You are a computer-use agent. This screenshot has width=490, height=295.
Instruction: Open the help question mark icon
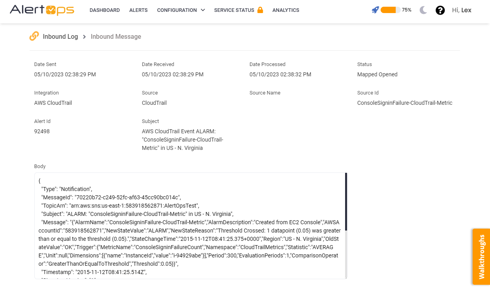[440, 10]
